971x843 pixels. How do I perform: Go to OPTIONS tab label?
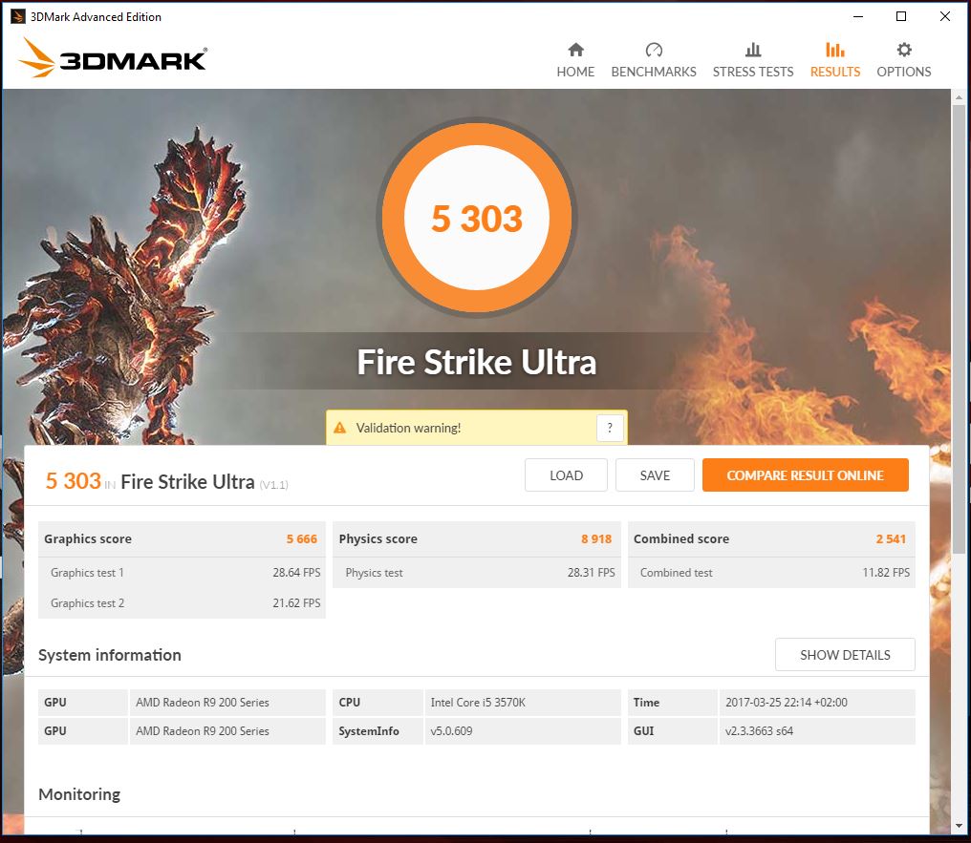coord(904,72)
